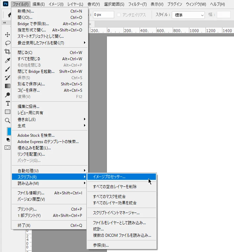The width and height of the screenshot is (234, 252).
Task: Choose 開く(O) from the File menu
Action: pos(50,17)
